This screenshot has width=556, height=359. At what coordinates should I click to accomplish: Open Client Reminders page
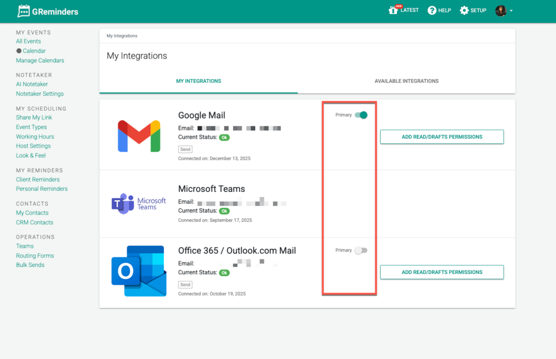pos(38,179)
